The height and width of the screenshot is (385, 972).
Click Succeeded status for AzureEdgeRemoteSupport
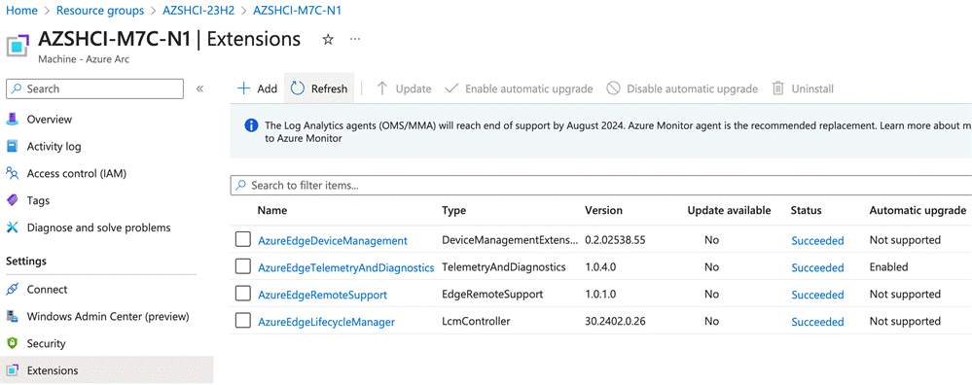click(x=817, y=296)
